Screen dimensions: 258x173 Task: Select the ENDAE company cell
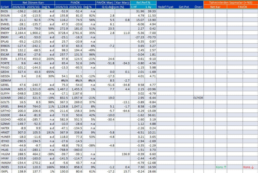pos(6,29)
